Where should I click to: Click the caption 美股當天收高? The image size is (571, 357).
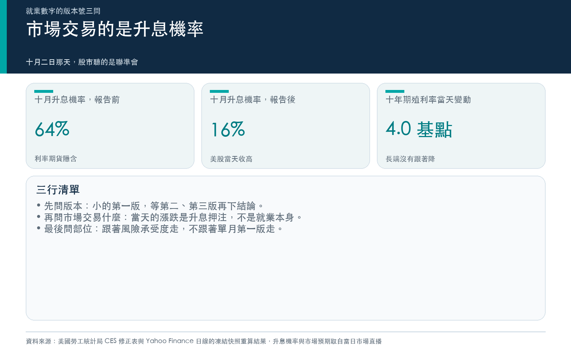pyautogui.click(x=231, y=159)
